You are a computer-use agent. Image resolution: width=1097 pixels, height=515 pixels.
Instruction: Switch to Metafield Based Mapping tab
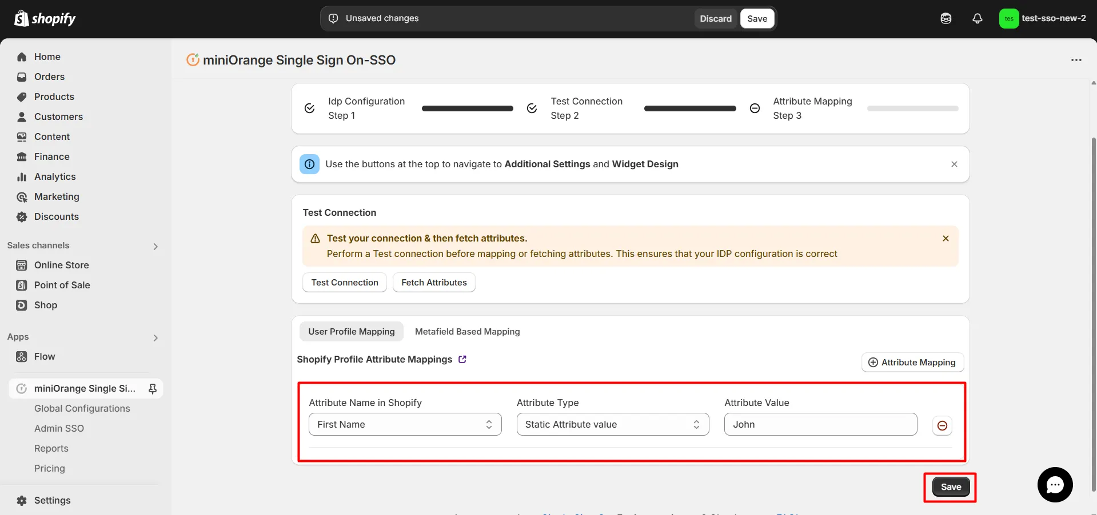click(468, 331)
